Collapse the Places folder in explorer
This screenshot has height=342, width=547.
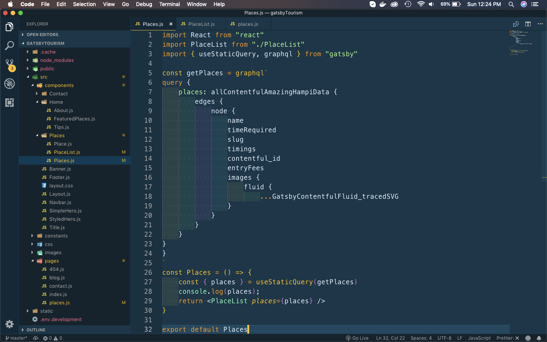point(57,136)
